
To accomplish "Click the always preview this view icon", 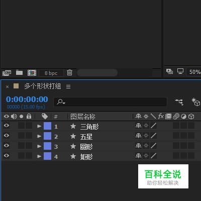I will tap(169, 71).
